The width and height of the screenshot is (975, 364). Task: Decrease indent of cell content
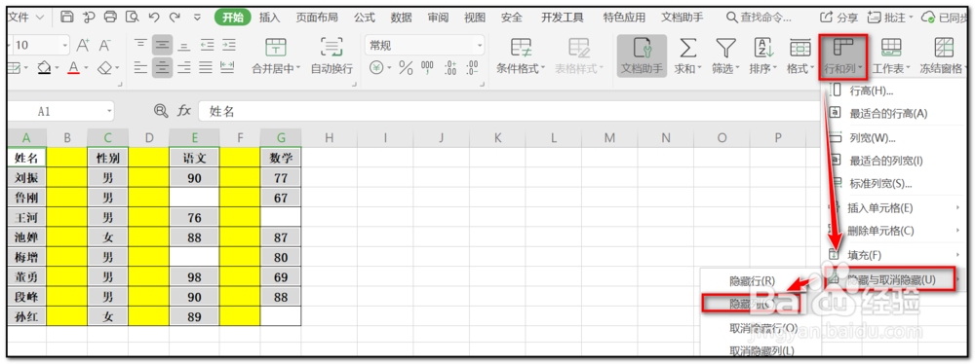point(207,45)
